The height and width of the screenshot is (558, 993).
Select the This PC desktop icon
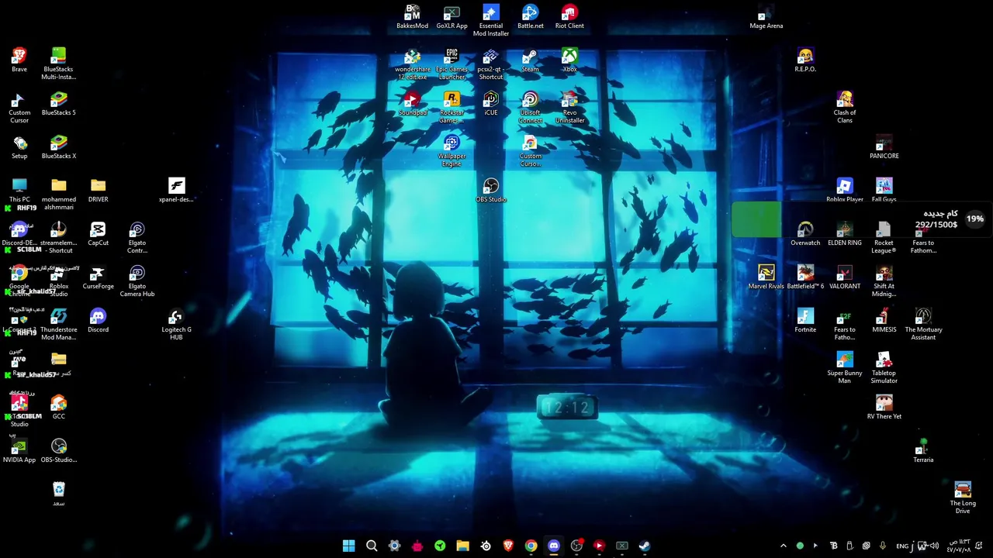point(19,191)
